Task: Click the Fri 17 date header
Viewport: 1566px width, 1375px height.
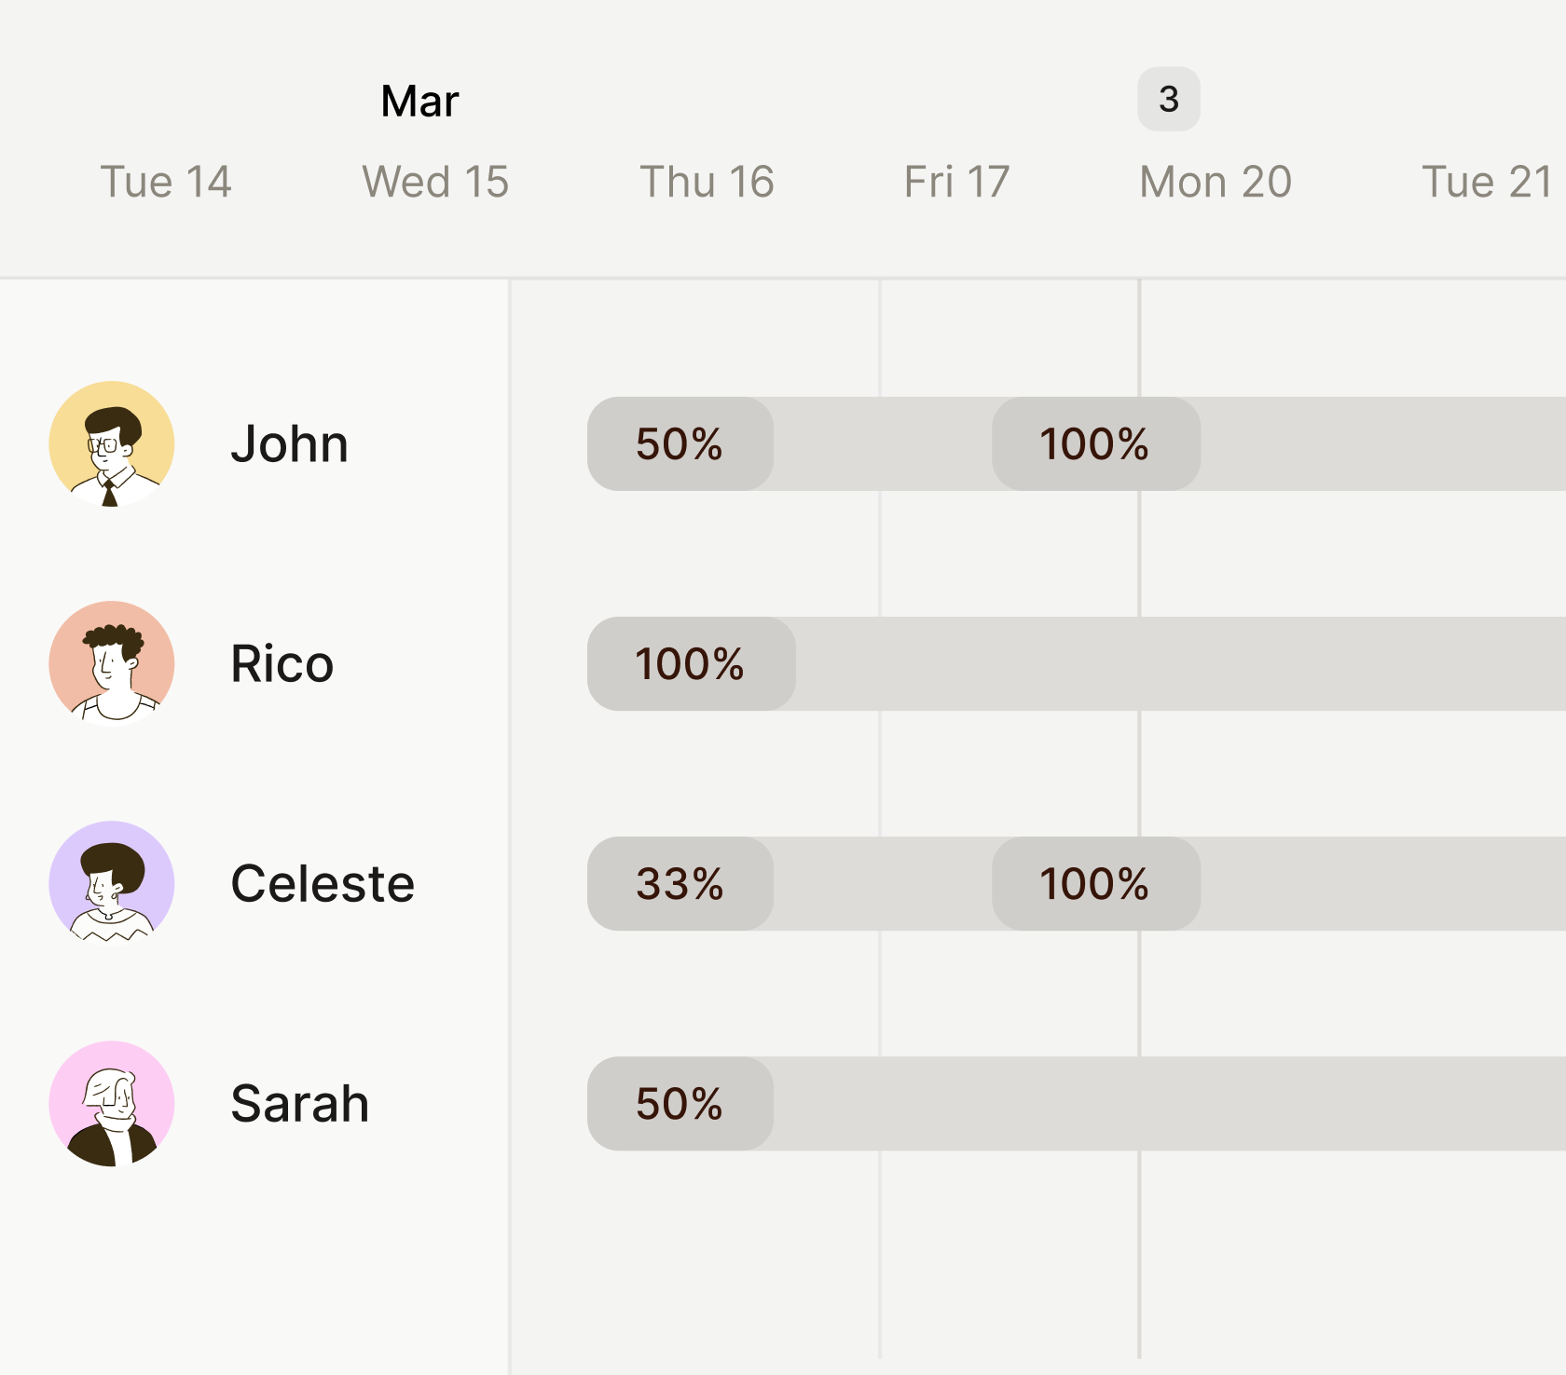Action: [x=956, y=182]
